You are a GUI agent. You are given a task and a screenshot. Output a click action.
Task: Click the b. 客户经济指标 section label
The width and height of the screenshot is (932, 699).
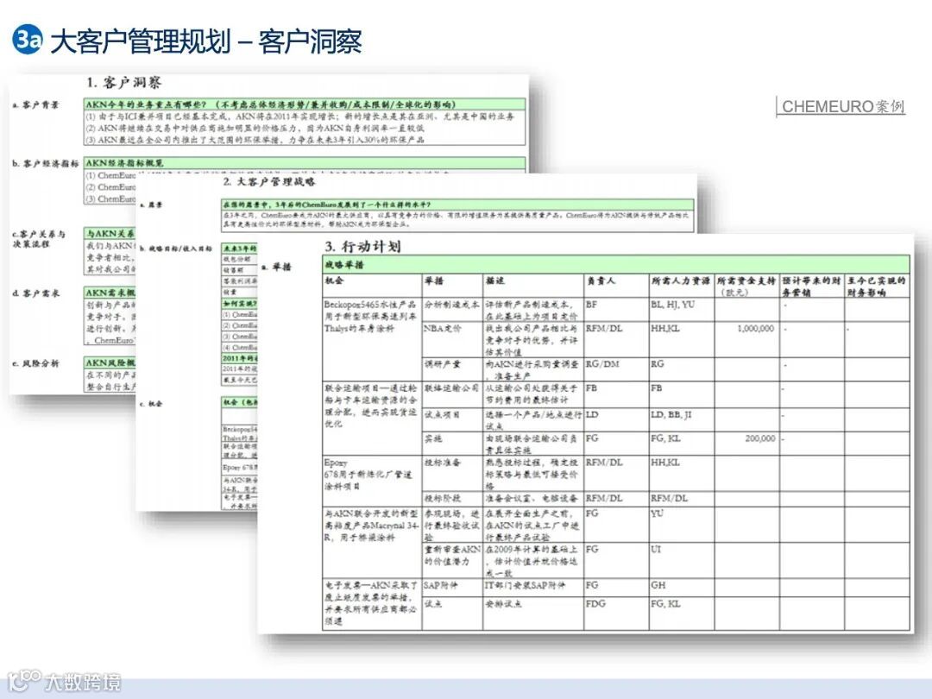45,163
